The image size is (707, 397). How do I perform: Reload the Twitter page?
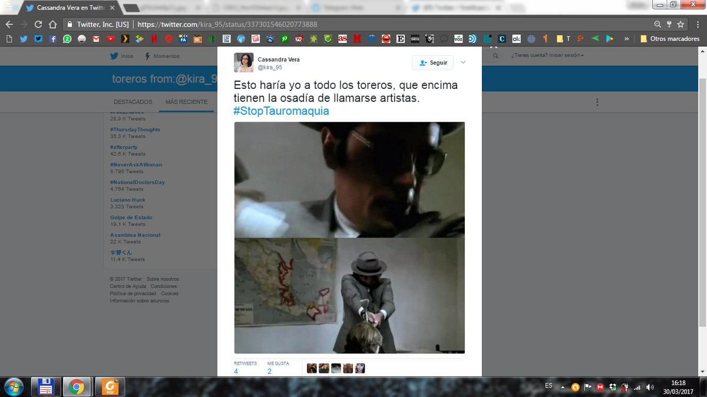38,25
